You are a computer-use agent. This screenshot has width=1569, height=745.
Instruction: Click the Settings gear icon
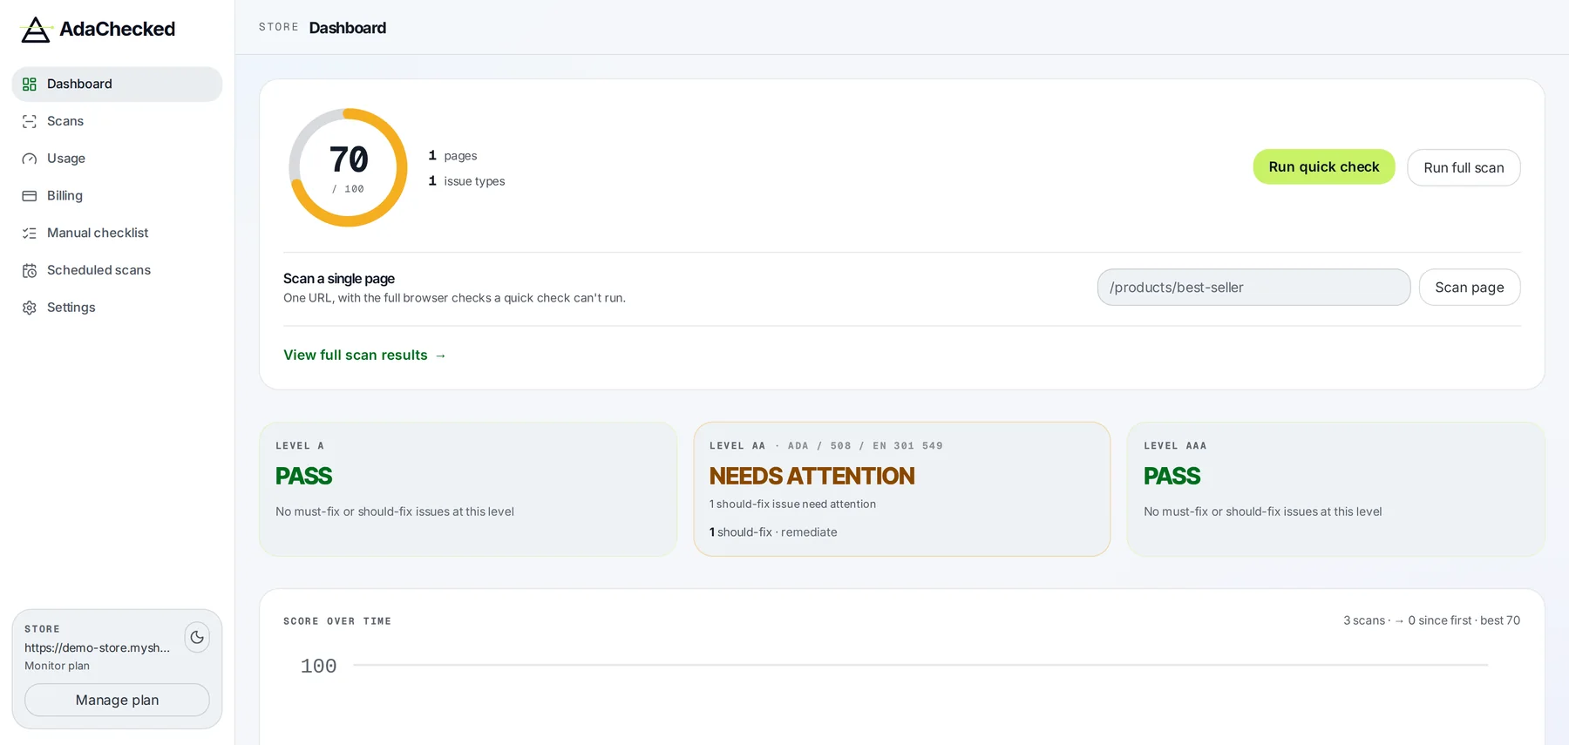[x=30, y=308]
